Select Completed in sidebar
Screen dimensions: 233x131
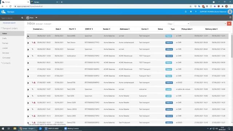pyautogui.click(x=6, y=58)
